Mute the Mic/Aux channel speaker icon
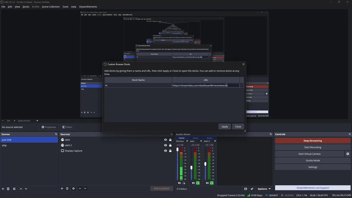 click(179, 183)
